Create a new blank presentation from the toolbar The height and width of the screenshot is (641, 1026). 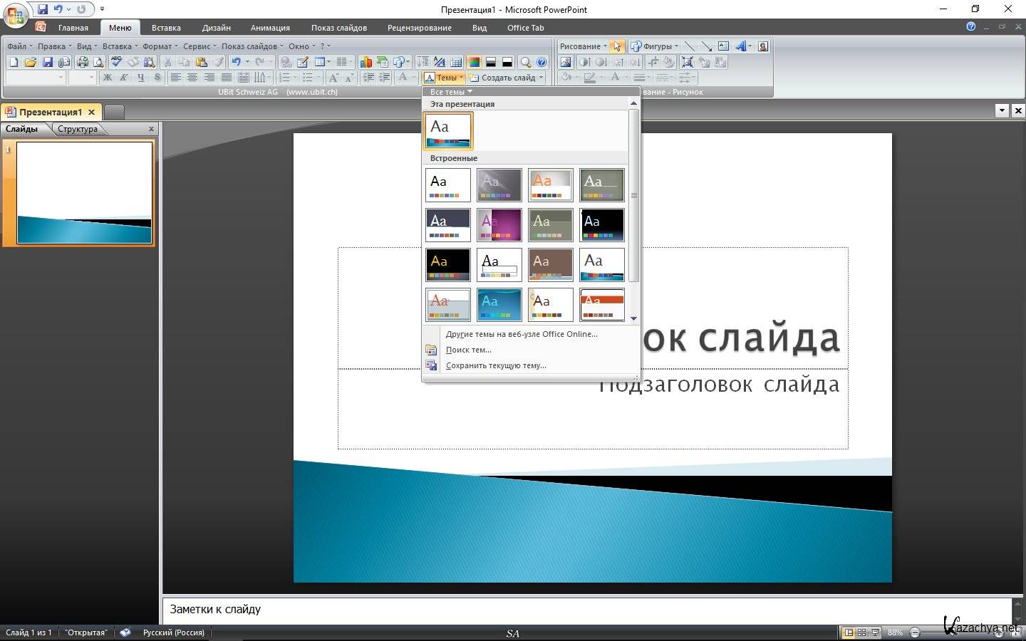[14, 63]
